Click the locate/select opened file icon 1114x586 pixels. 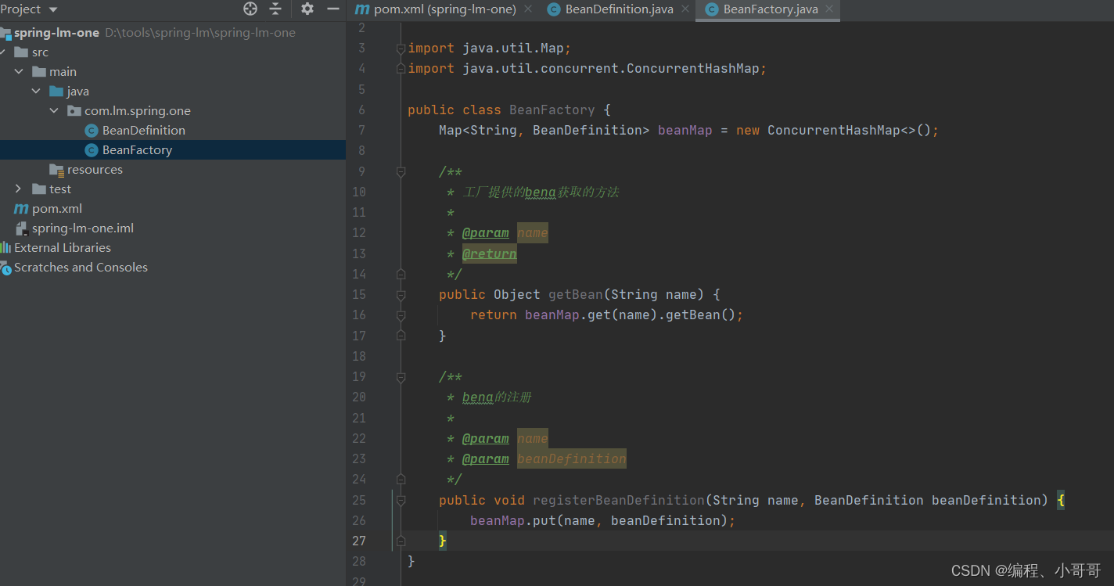[x=250, y=9]
